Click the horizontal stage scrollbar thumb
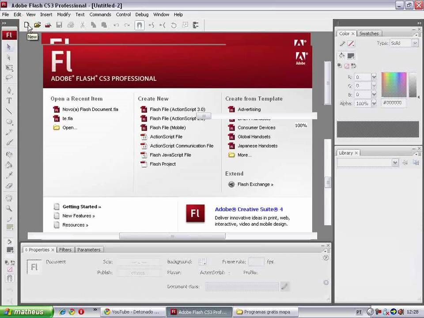This screenshot has width=424, height=318. (172, 236)
